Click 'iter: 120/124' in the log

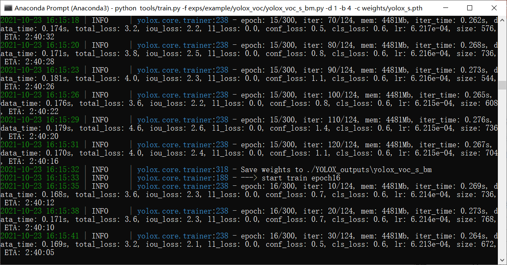pos(330,145)
